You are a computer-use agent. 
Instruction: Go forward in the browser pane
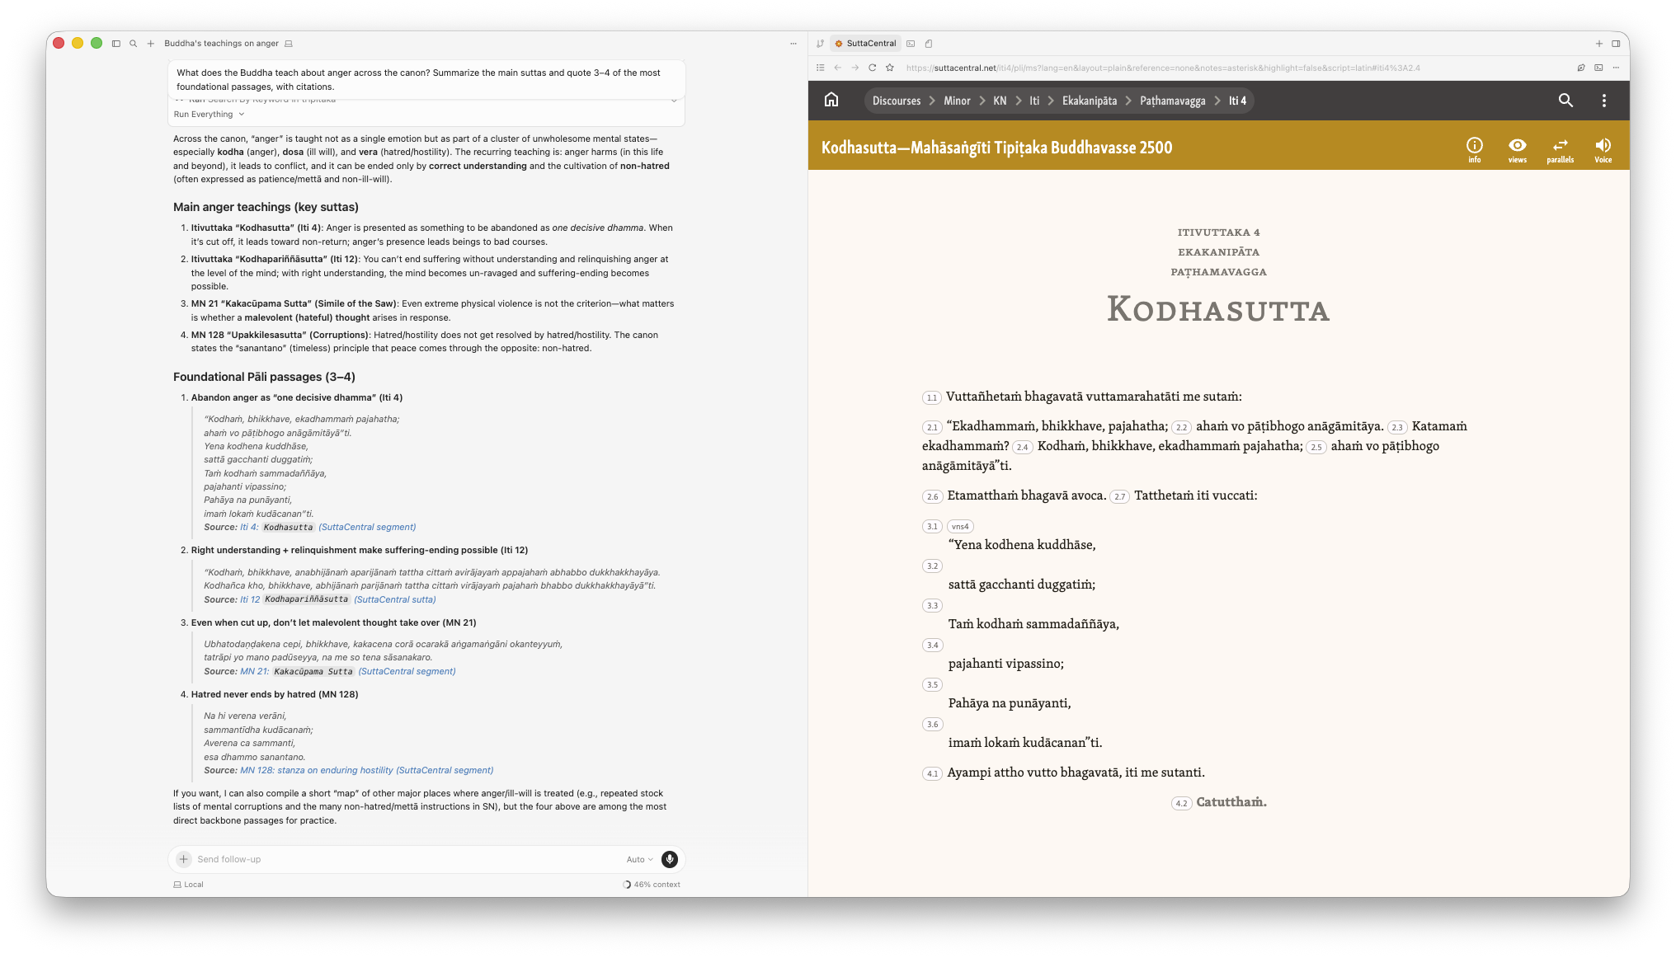(x=854, y=68)
